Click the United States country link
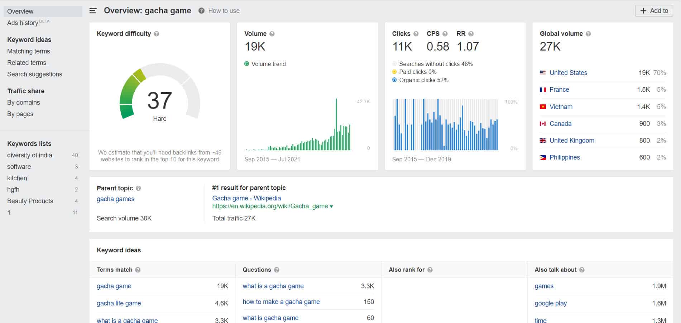681x323 pixels. [x=568, y=73]
